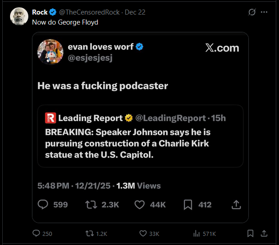Click the Dec 22 post timestamp
The height and width of the screenshot is (245, 279).
coord(135,12)
